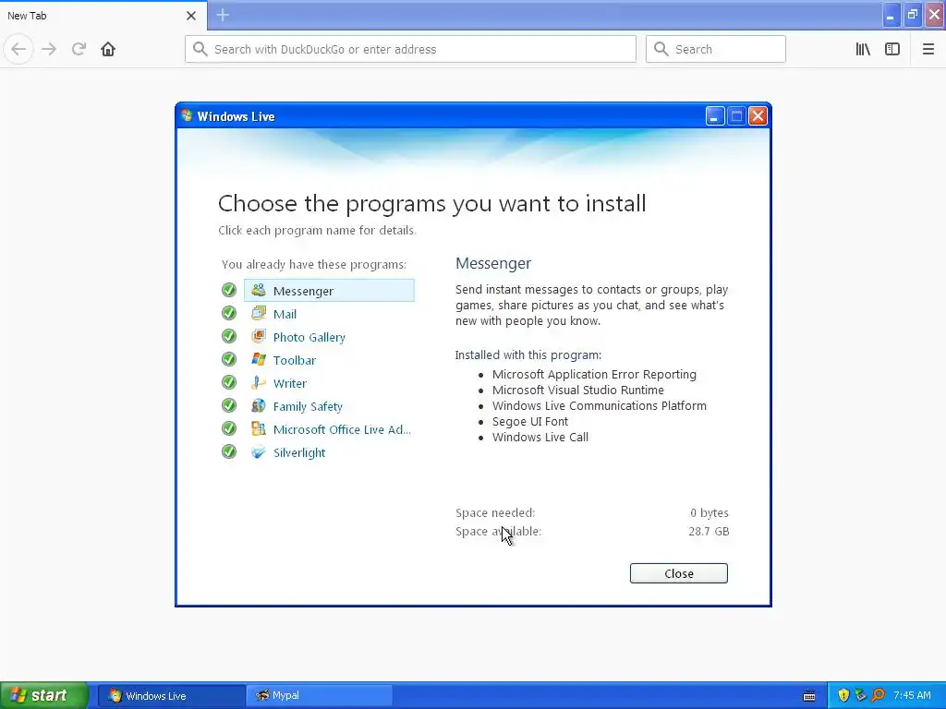Screen dimensions: 946x709
Task: Click the '28.7 GB' space available value
Action: (x=709, y=531)
